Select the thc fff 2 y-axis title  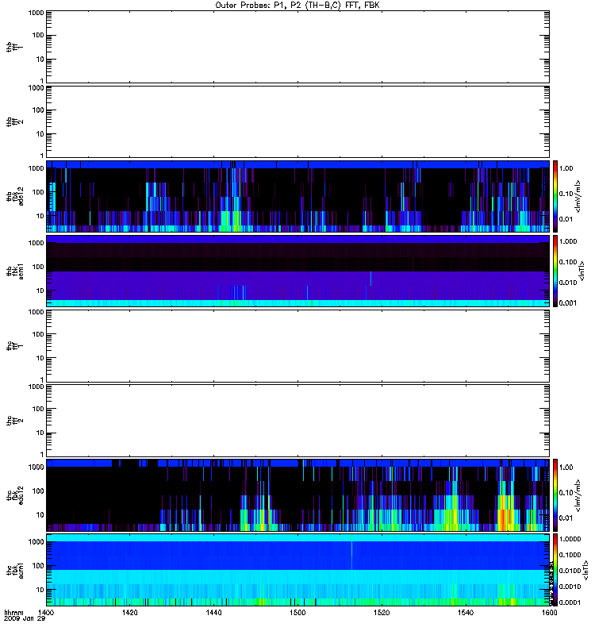[x=15, y=421]
